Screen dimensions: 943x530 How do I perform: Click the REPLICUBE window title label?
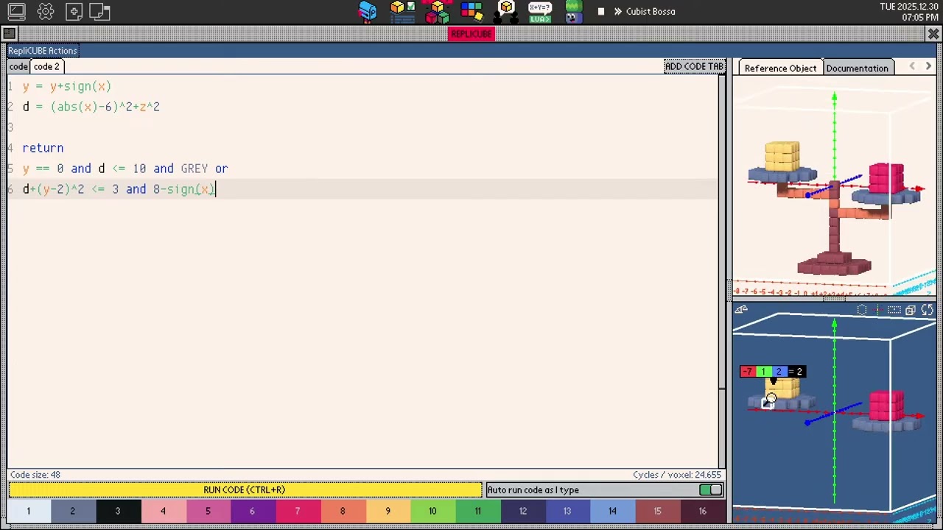[471, 34]
